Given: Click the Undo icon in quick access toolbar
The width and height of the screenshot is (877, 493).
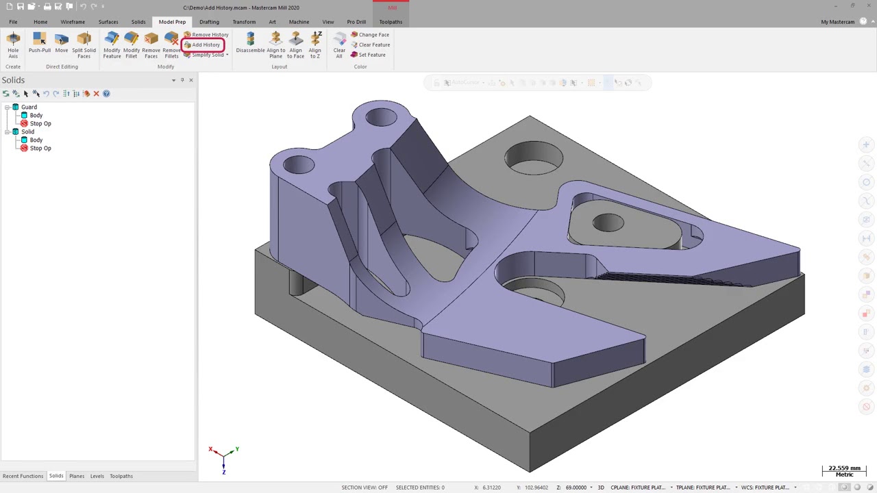Looking at the screenshot, I should click(x=83, y=7).
